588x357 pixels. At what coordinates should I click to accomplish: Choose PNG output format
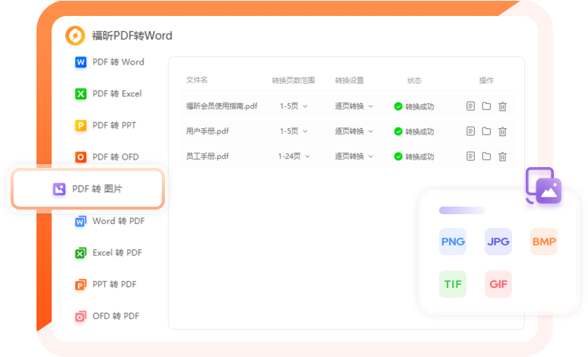(453, 242)
